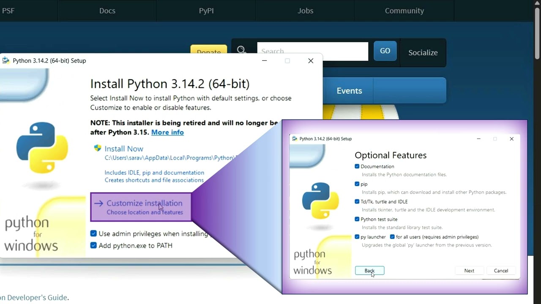Cancel the Optional Features setup
The height and width of the screenshot is (304, 541).
click(x=501, y=271)
